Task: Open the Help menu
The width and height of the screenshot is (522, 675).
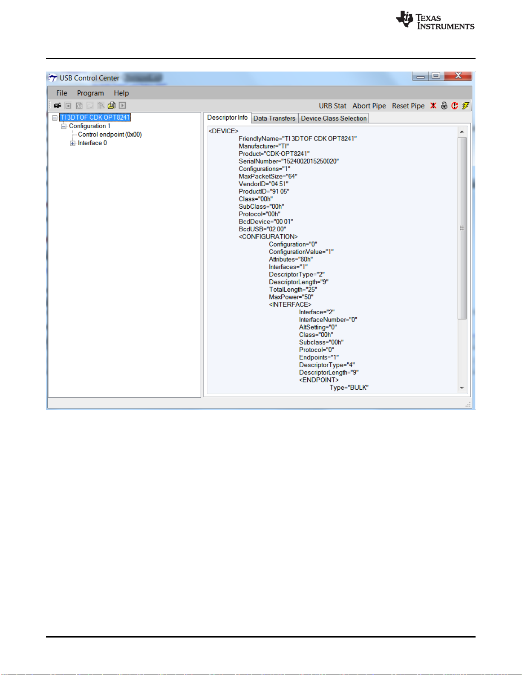Action: [x=121, y=93]
